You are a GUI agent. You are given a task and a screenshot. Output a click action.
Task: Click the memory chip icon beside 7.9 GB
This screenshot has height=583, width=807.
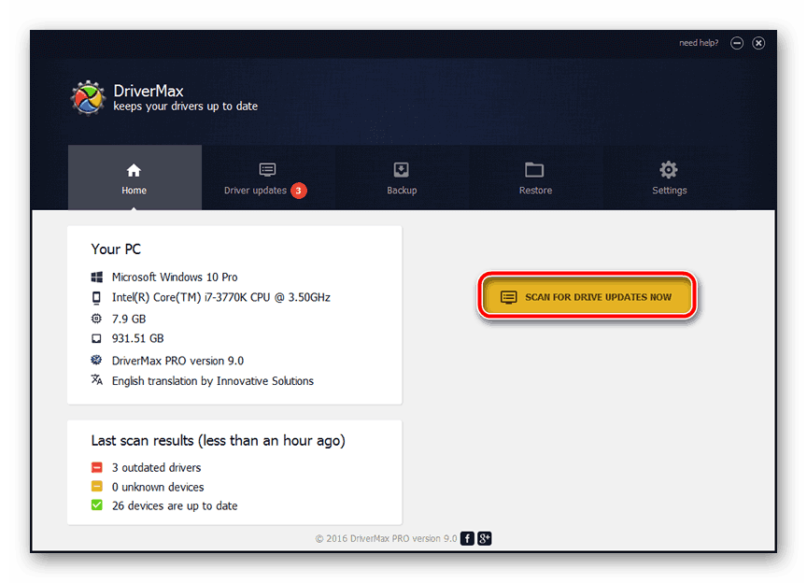[96, 319]
